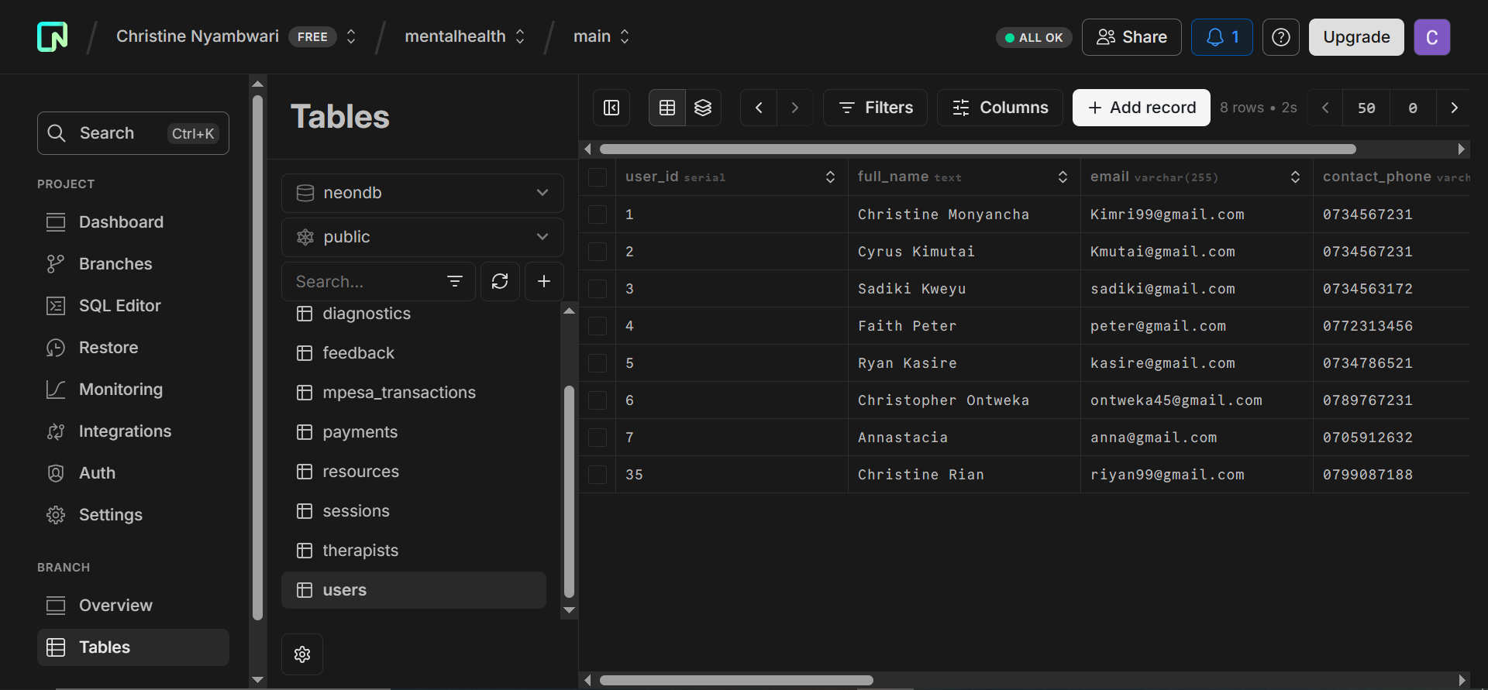The image size is (1488, 690).
Task: Click the bottom horizontal table scrollbar
Action: click(736, 680)
